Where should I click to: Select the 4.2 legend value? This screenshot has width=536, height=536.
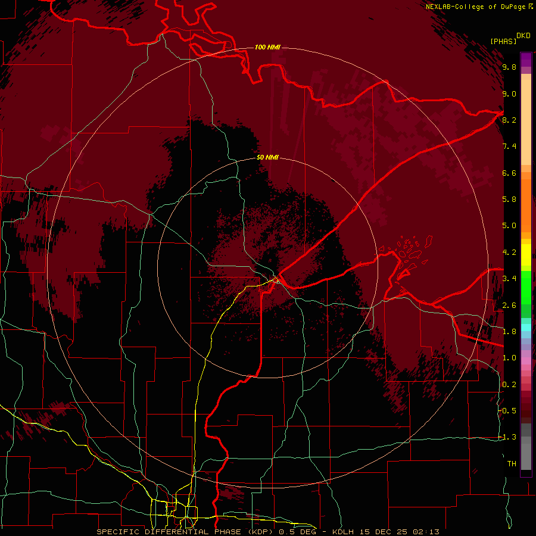509,253
